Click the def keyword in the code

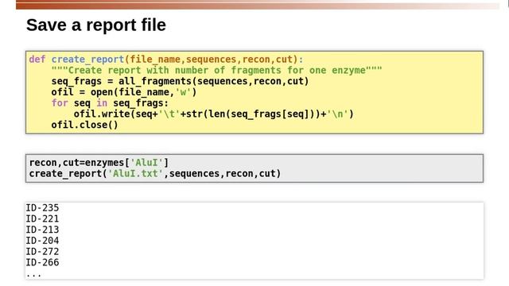(x=37, y=60)
